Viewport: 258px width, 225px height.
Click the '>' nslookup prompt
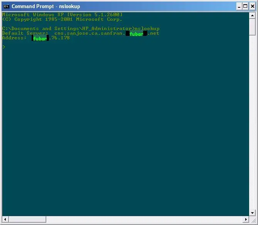point(4,47)
